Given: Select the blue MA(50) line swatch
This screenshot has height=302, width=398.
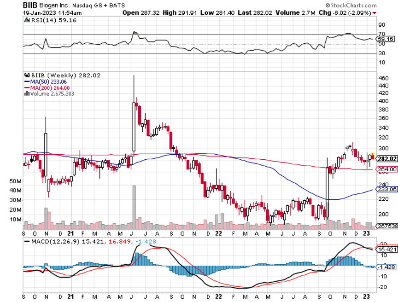Looking at the screenshot, I should (27, 81).
